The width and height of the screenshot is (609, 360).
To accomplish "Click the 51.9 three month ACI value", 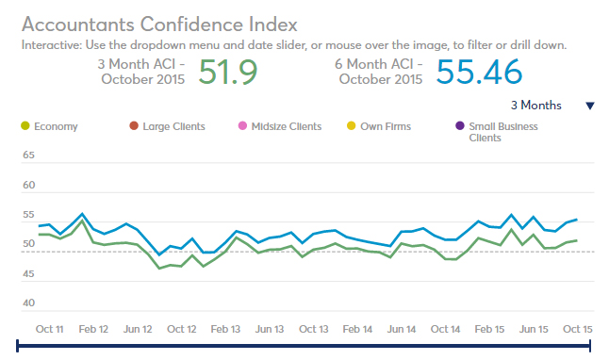I will point(228,72).
